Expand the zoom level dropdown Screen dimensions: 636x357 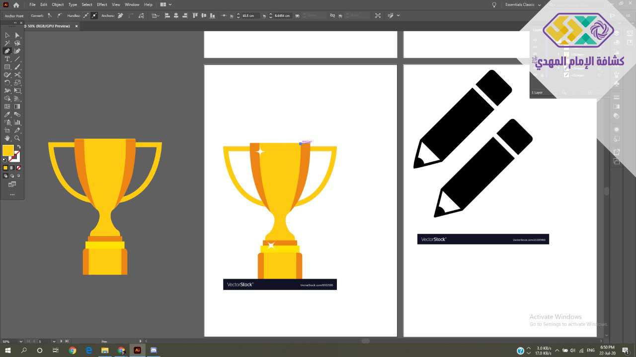click(x=20, y=341)
